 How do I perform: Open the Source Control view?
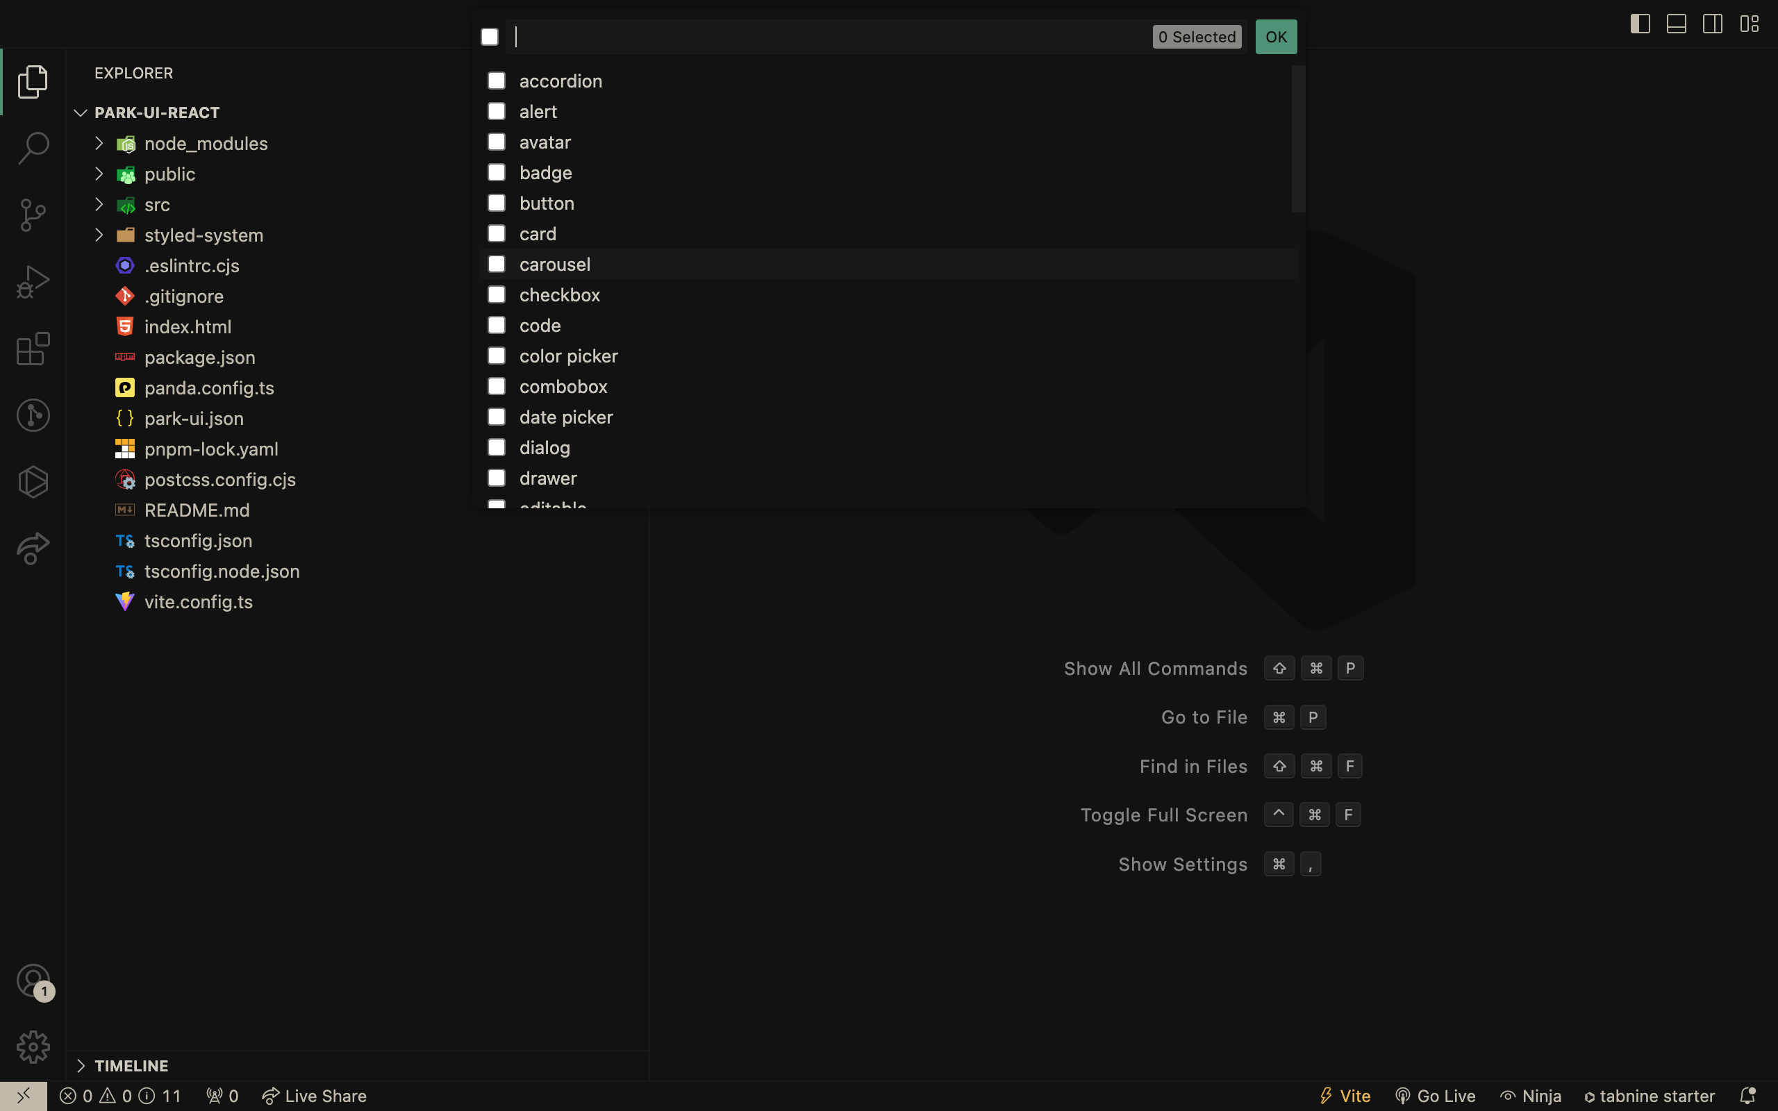(x=33, y=215)
